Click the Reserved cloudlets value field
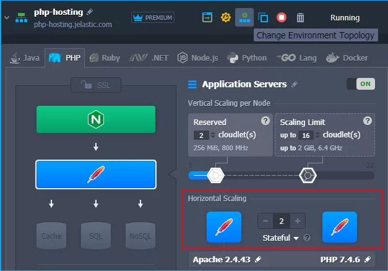Viewport: 388px width, 271px height. (x=201, y=135)
